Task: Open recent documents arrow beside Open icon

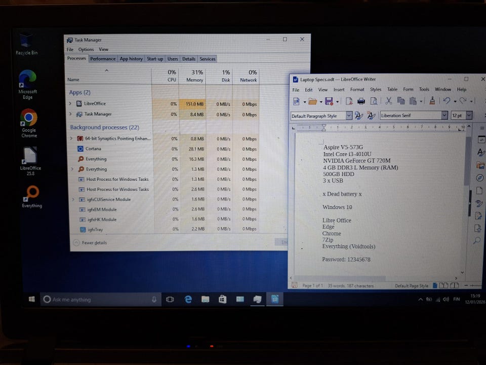Action: tap(321, 102)
